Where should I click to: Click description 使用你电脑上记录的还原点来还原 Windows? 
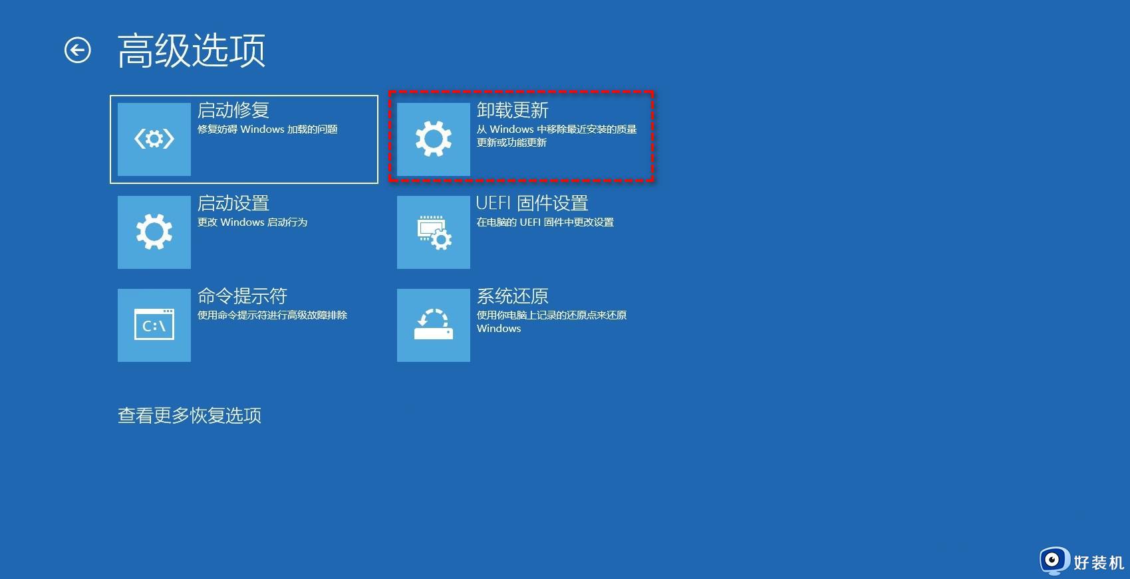click(552, 322)
